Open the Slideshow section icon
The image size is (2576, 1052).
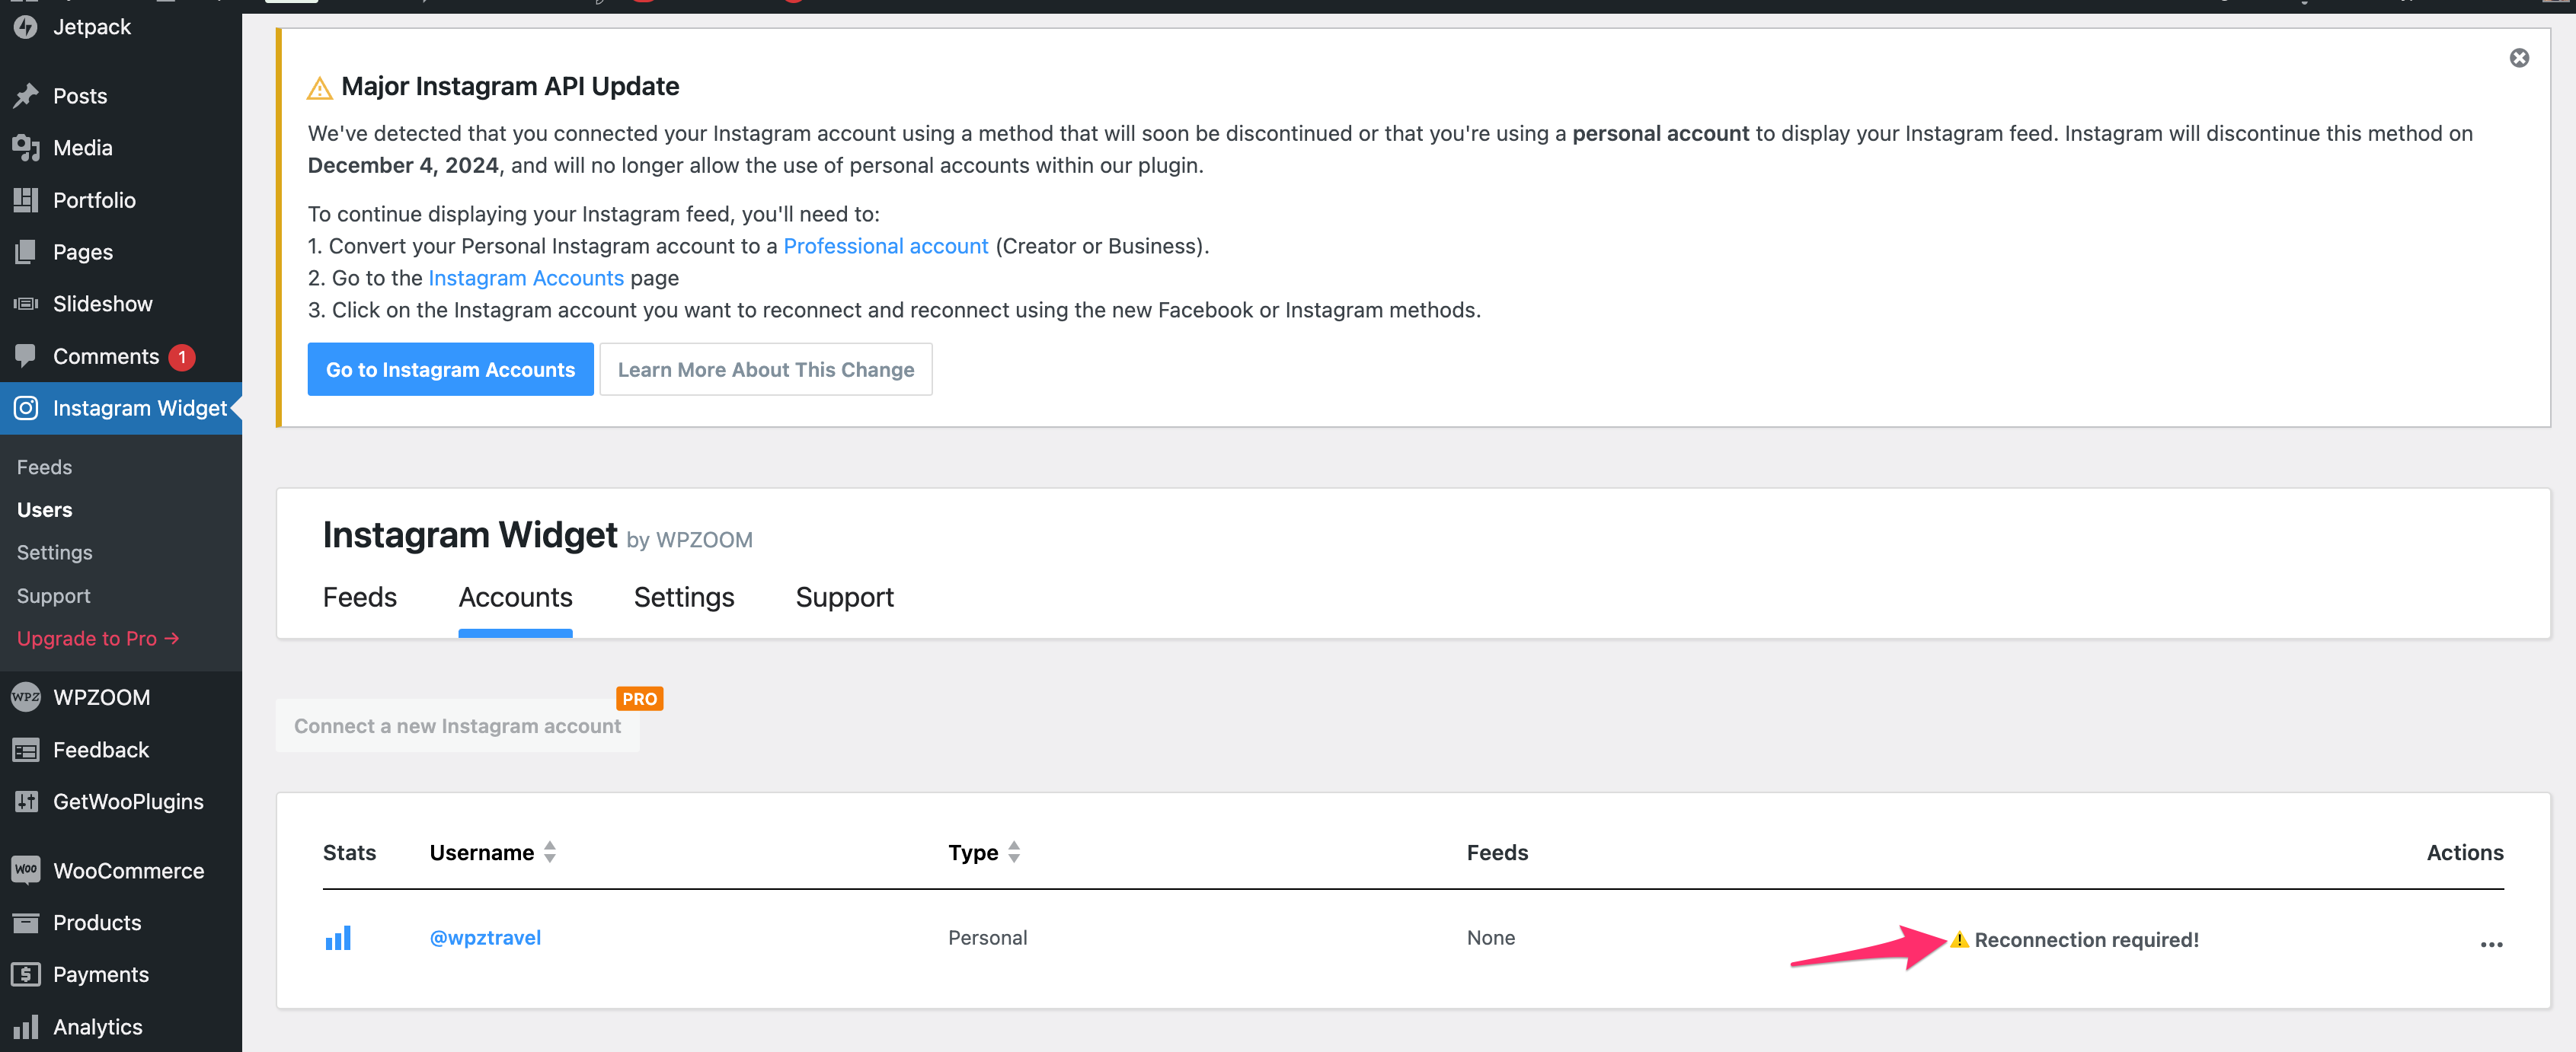pyautogui.click(x=26, y=304)
